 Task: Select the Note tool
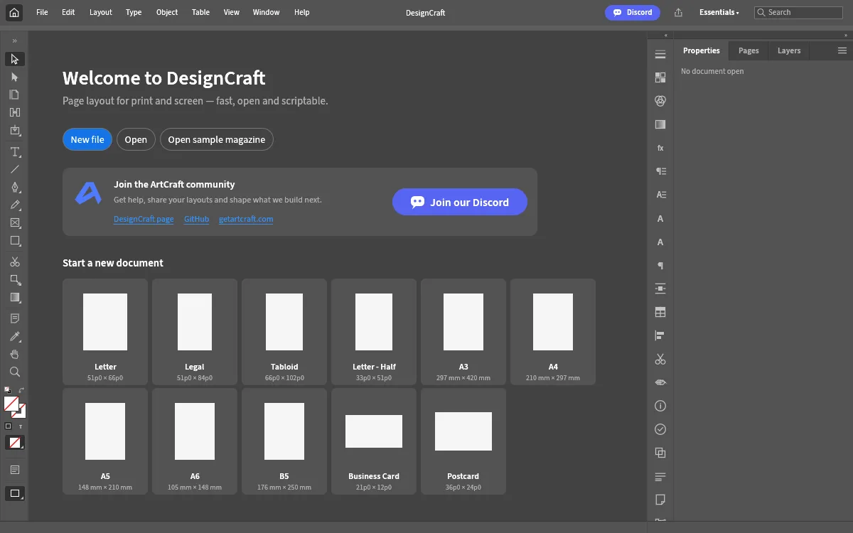tap(15, 318)
